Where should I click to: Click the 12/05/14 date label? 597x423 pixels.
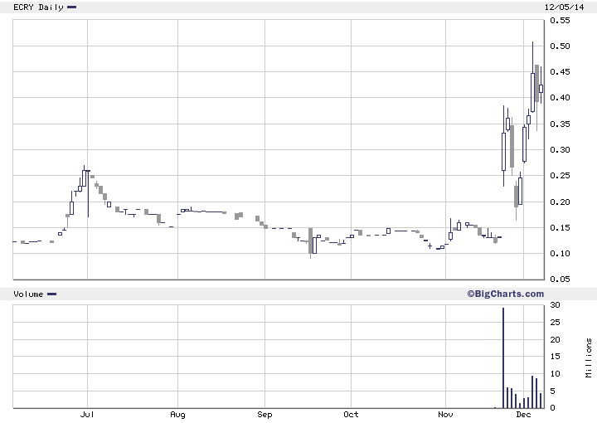click(x=565, y=7)
